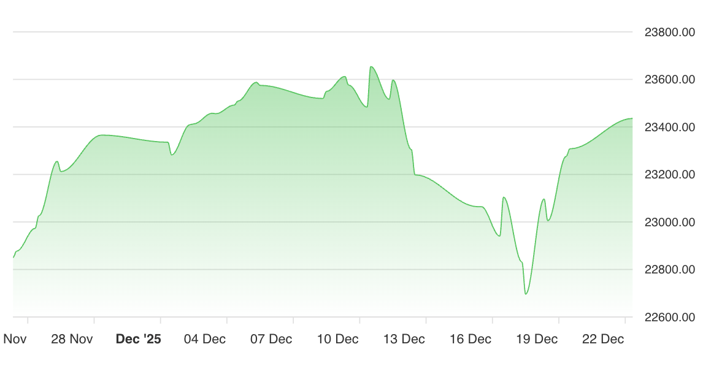The width and height of the screenshot is (703, 374).
Task: Choose the 19 Dec date label
Action: coord(537,339)
